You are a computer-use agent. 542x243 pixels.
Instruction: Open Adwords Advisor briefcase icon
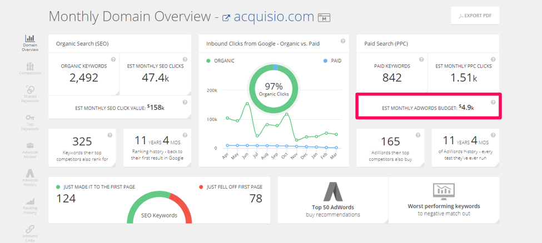(30, 145)
